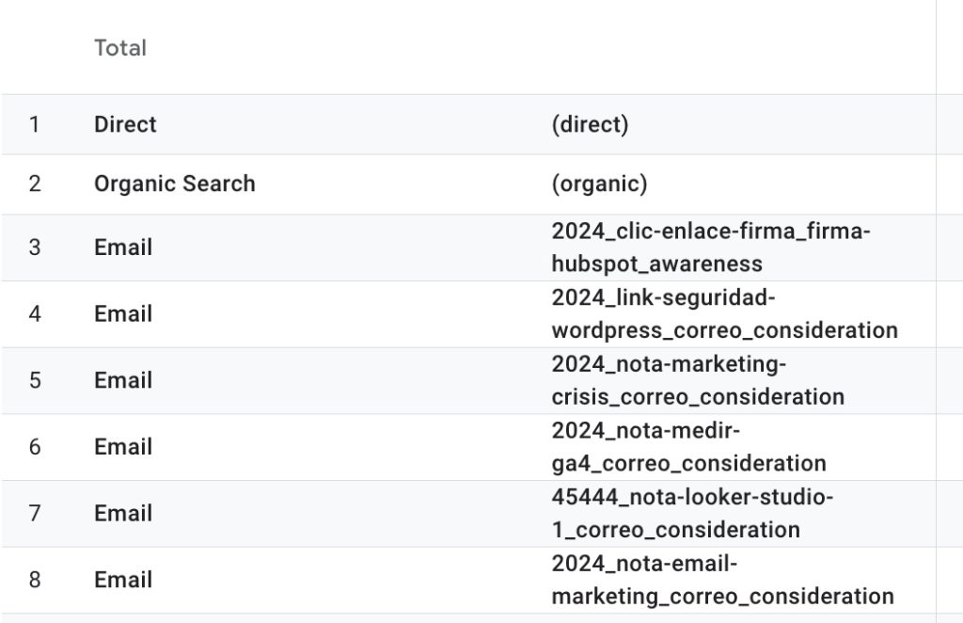Select the Email cell in row 3
Viewport: 963px width, 623px height.
point(123,248)
